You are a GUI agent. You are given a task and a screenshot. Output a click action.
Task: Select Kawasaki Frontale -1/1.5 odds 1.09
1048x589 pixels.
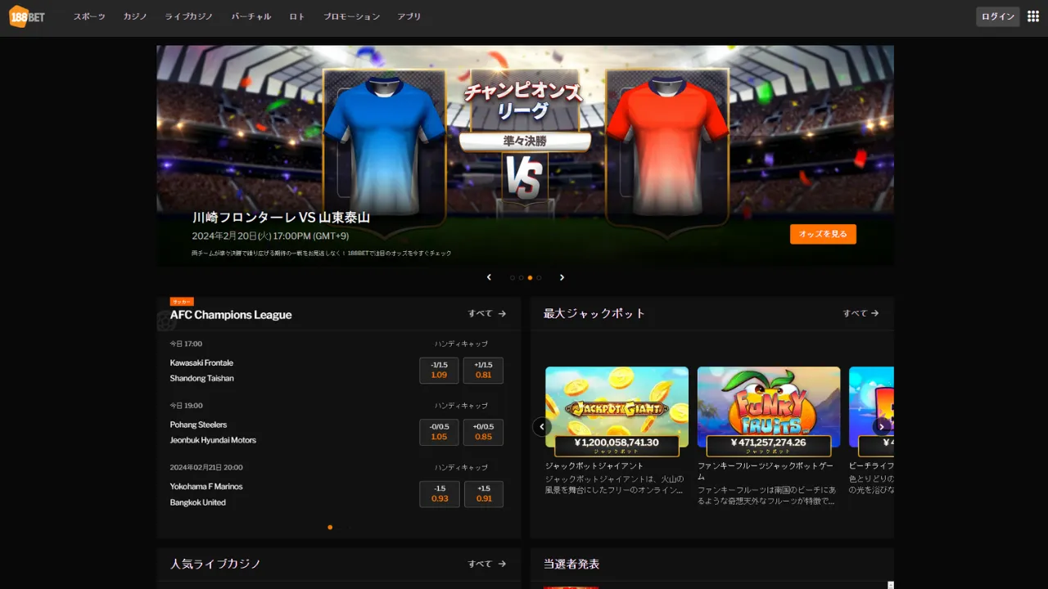(x=439, y=371)
